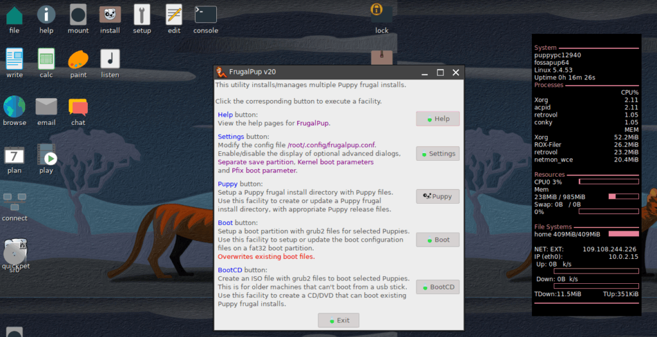Launch the listen music icon
The height and width of the screenshot is (337, 657).
pyautogui.click(x=110, y=58)
